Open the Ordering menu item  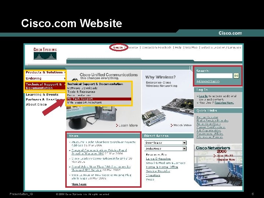pos(33,78)
